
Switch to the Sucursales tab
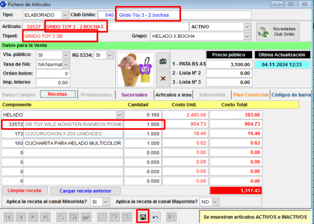click(x=134, y=95)
